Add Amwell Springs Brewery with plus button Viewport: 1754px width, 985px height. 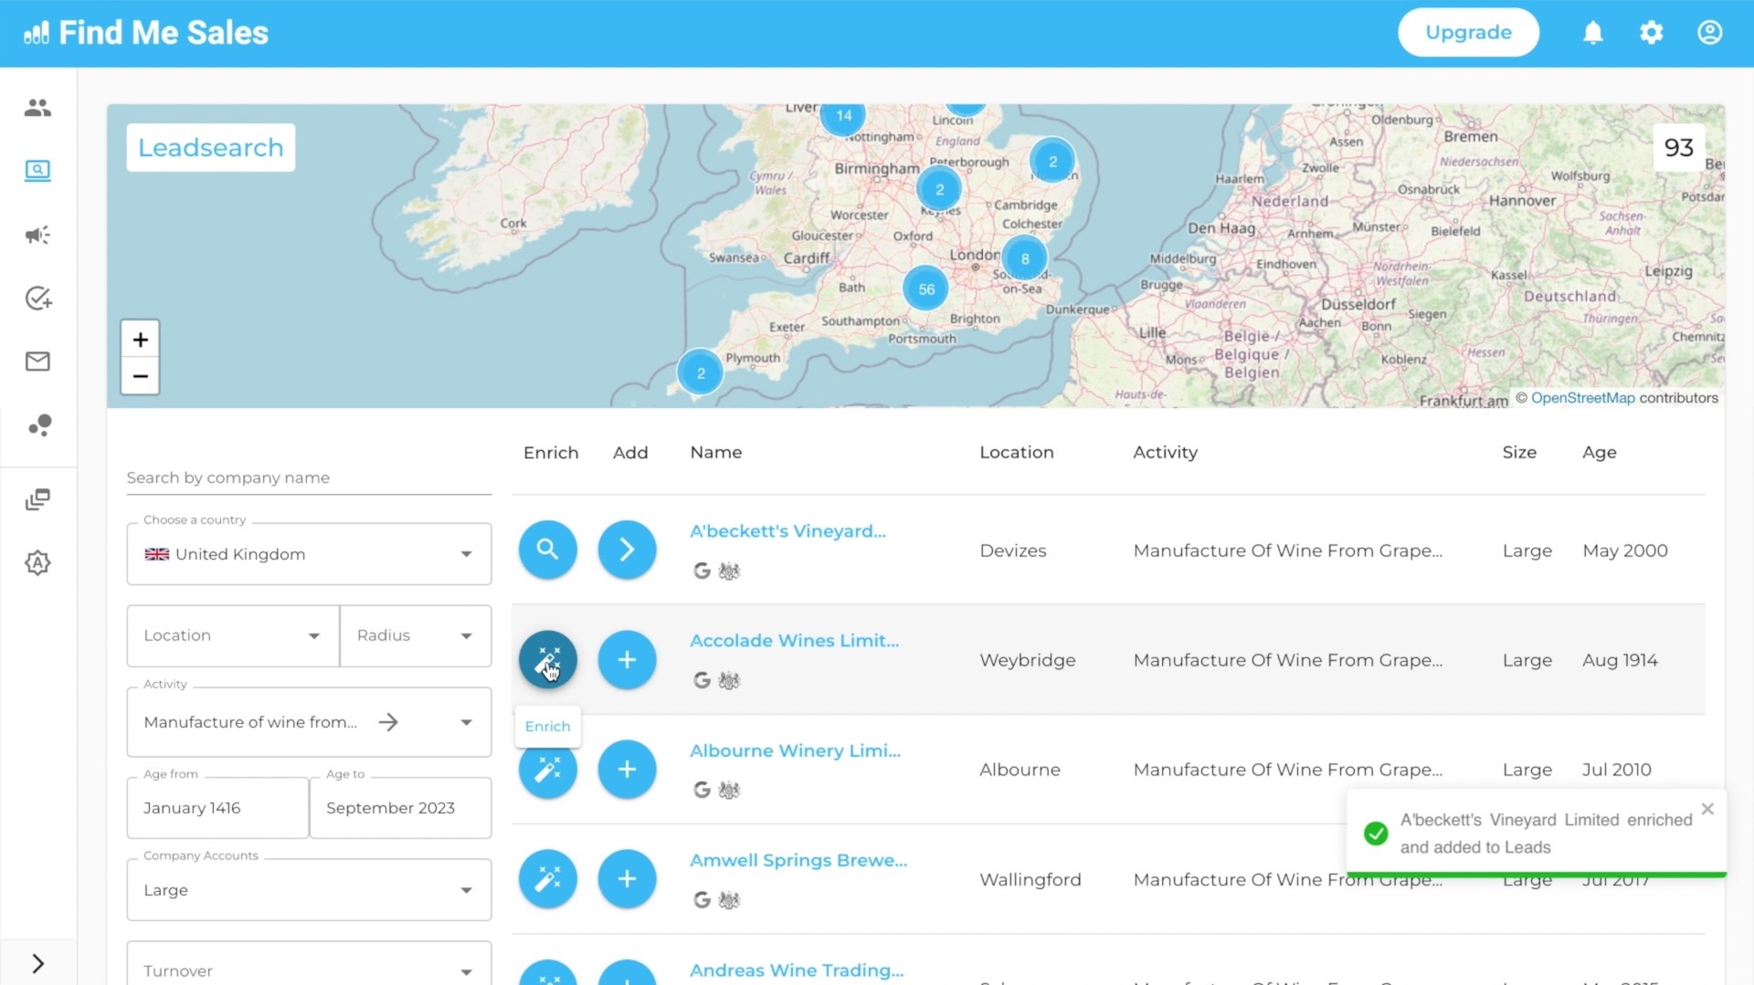627,879
